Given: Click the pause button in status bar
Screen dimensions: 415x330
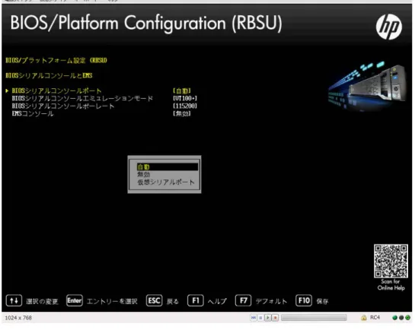Looking at the screenshot, I should pos(260,318).
